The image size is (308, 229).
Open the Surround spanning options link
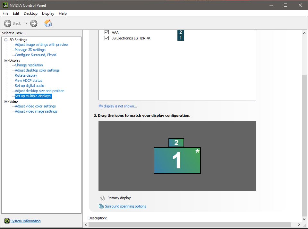coord(125,206)
